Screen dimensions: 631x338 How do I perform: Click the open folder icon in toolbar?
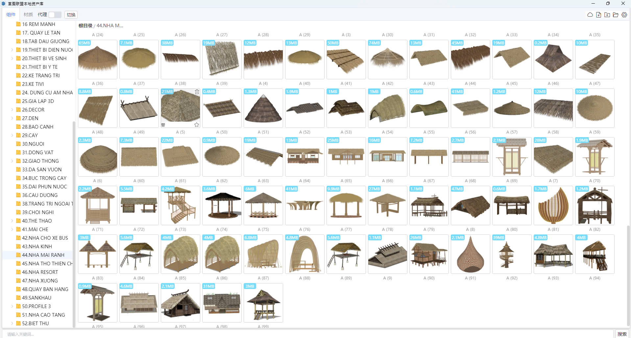tap(616, 15)
